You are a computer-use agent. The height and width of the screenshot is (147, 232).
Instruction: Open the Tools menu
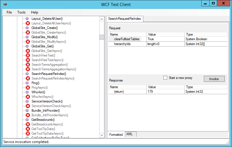22,12
